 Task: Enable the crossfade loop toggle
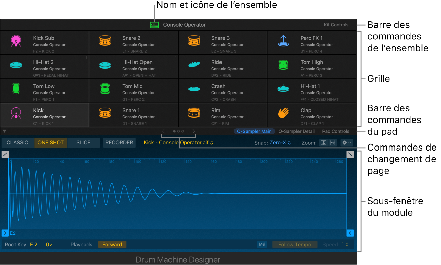tap(262, 244)
